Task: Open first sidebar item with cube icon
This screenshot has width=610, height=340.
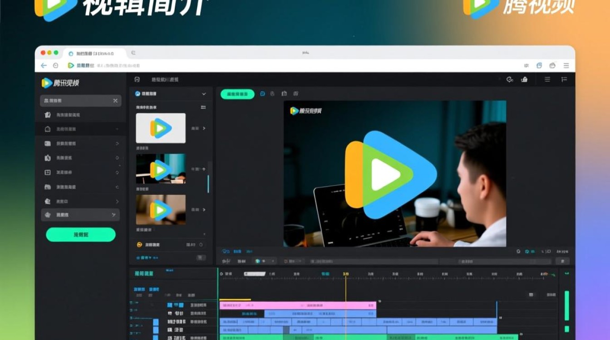Action: [80, 115]
